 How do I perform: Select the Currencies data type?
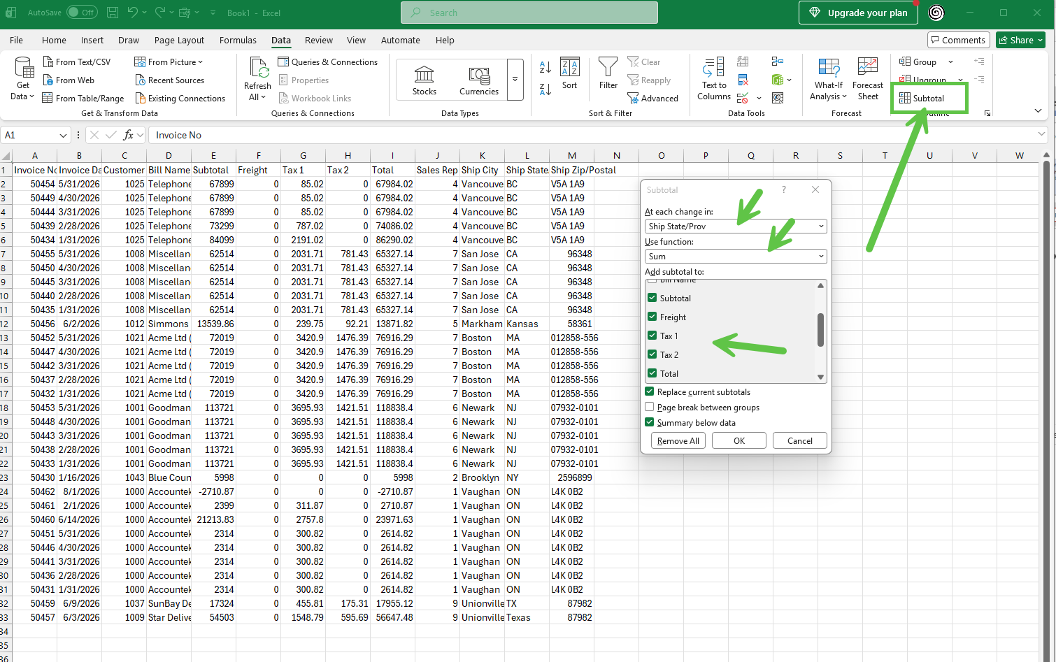479,80
